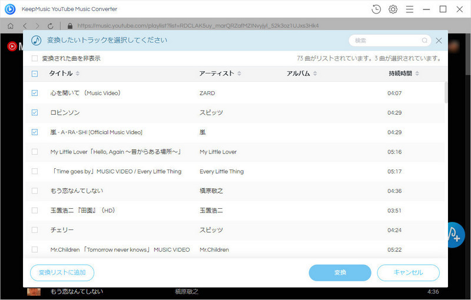Screen dimensions: 471x300
Task: Click the ロビンソン track title
Action: point(65,113)
